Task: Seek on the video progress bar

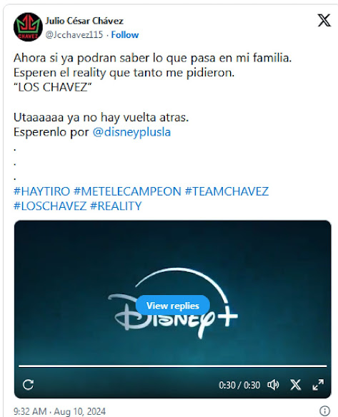Action: coord(173,366)
